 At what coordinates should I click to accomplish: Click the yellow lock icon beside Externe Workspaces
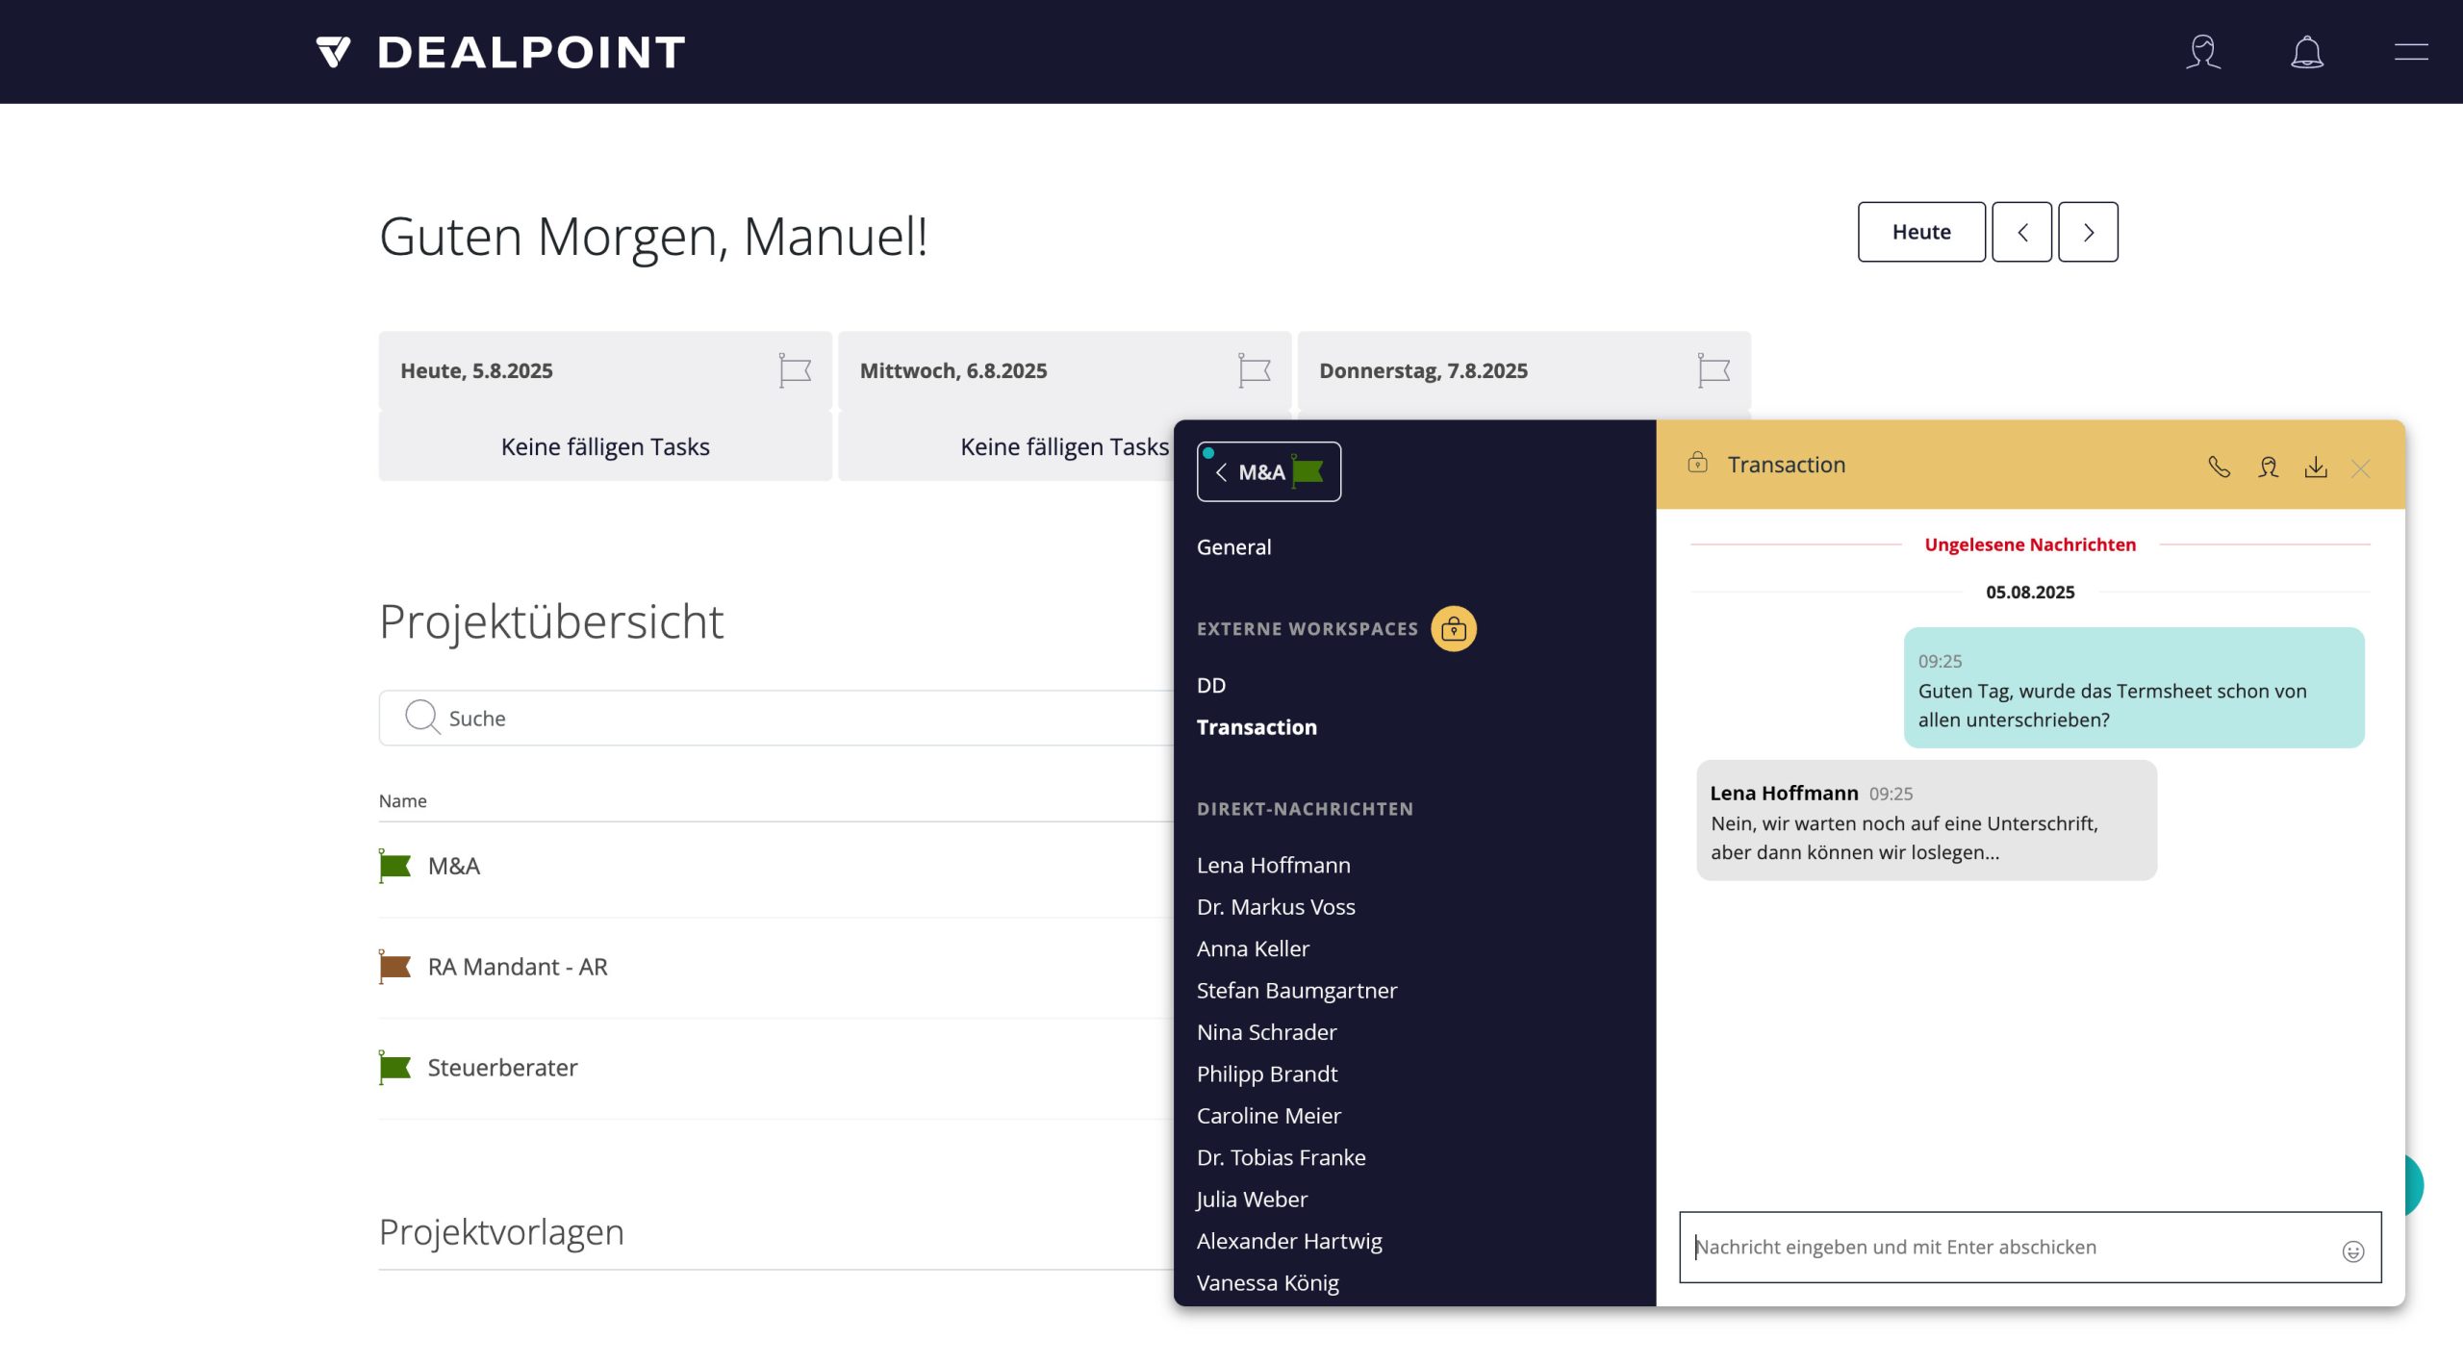(x=1453, y=629)
